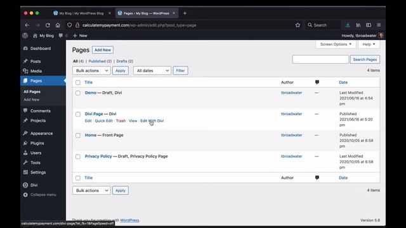Bookmark this page with the star
The width and height of the screenshot is (406, 228).
tap(298, 25)
